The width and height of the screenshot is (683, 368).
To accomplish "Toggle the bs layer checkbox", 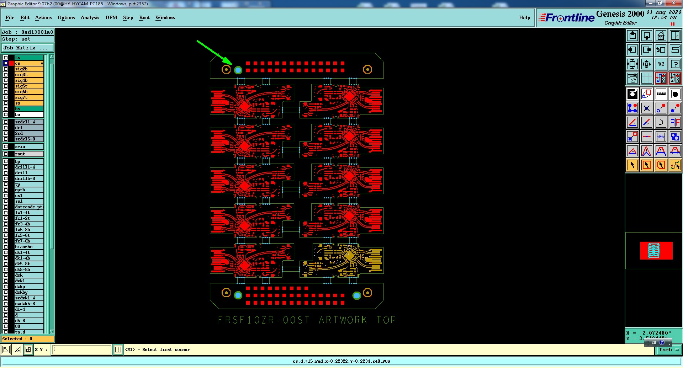I will click(x=6, y=109).
